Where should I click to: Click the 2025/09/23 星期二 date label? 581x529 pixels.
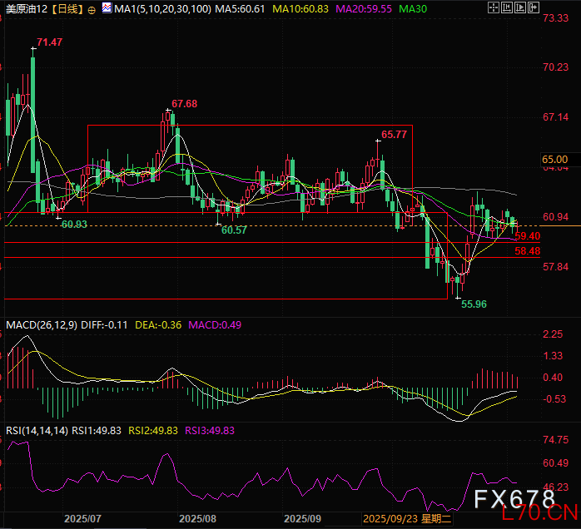click(398, 517)
